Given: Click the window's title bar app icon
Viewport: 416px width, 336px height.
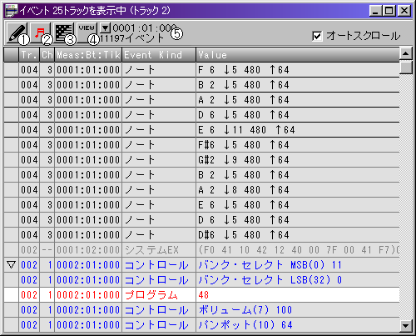Looking at the screenshot, I should click(12, 11).
